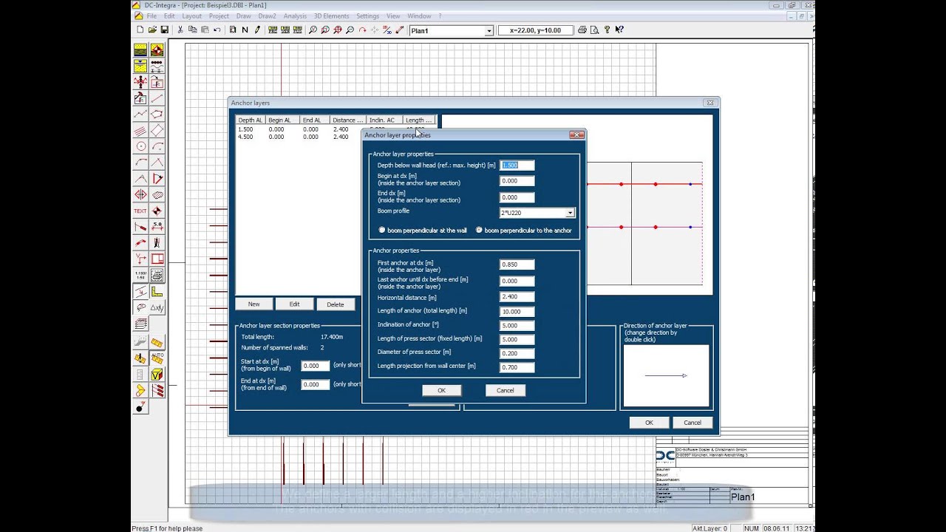The height and width of the screenshot is (532, 946).
Task: Click the layers stack tool icon
Action: [x=140, y=324]
